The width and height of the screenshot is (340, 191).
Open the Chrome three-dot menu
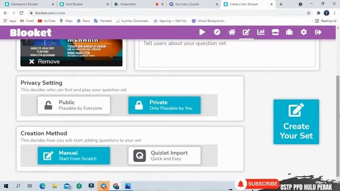click(335, 13)
